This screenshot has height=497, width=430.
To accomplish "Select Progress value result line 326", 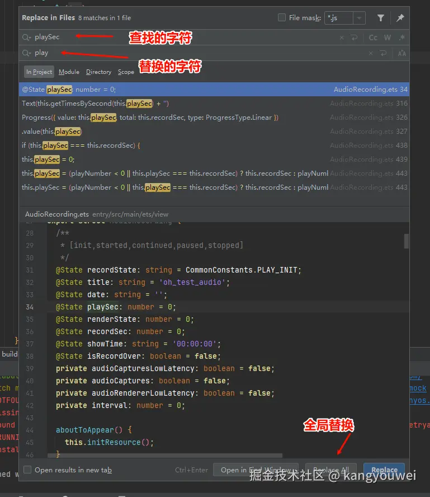I will (214, 118).
